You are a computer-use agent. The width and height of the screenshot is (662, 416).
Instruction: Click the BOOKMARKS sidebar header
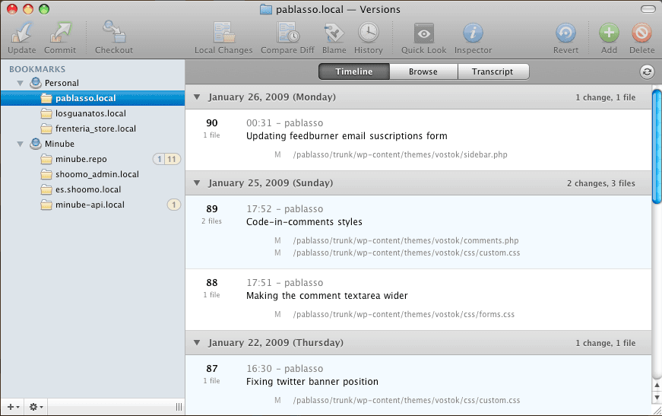point(37,69)
